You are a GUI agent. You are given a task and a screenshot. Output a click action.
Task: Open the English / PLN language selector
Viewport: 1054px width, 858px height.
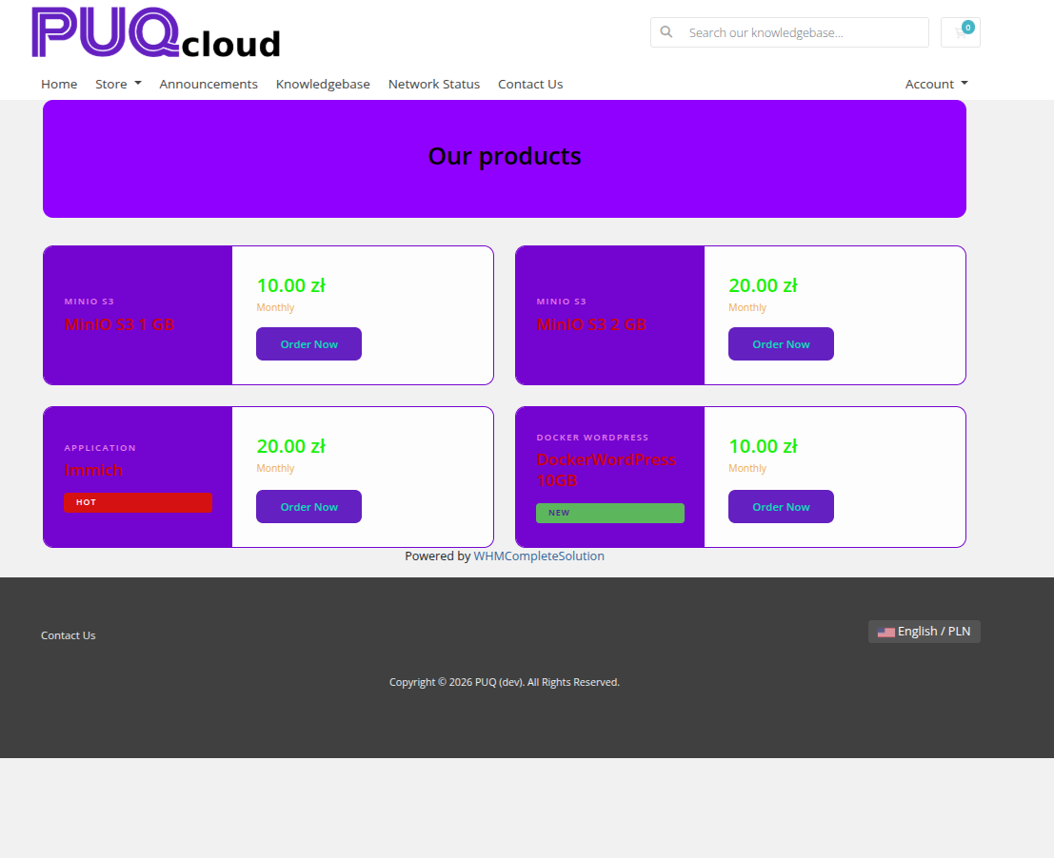pyautogui.click(x=924, y=632)
